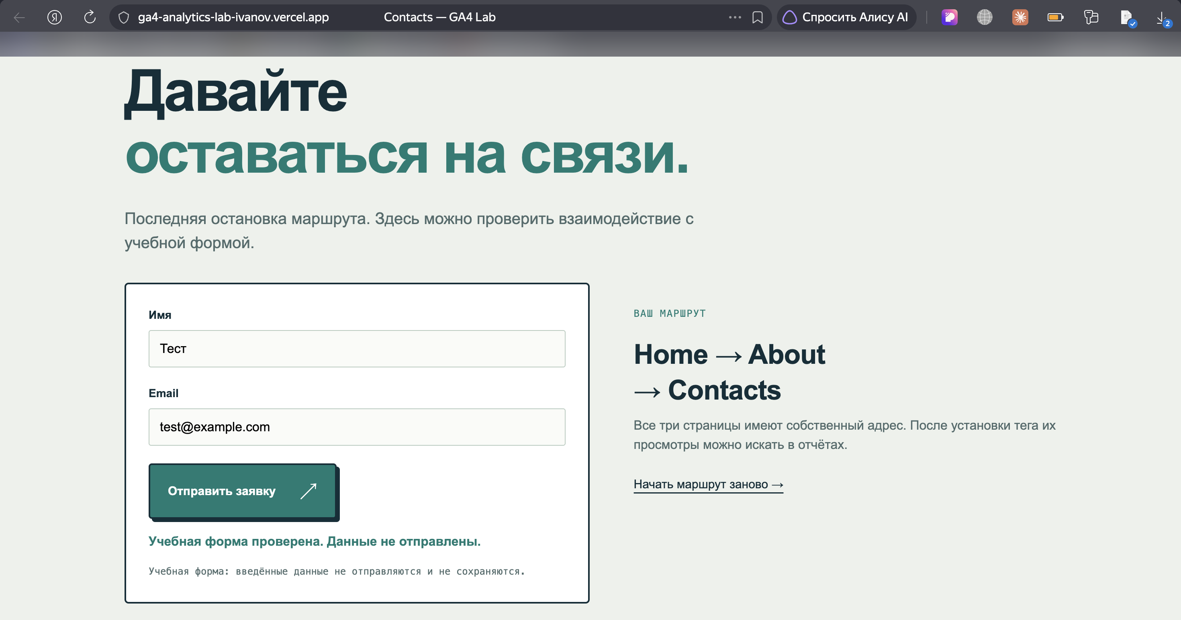Image resolution: width=1181 pixels, height=620 pixels.
Task: Ask Alice AI assistant button
Action: coord(846,17)
